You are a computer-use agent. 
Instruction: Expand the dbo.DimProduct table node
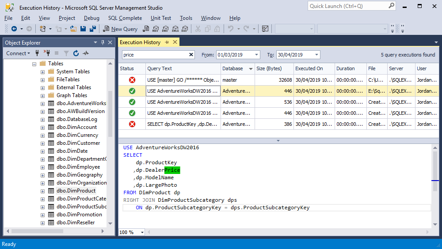42,191
